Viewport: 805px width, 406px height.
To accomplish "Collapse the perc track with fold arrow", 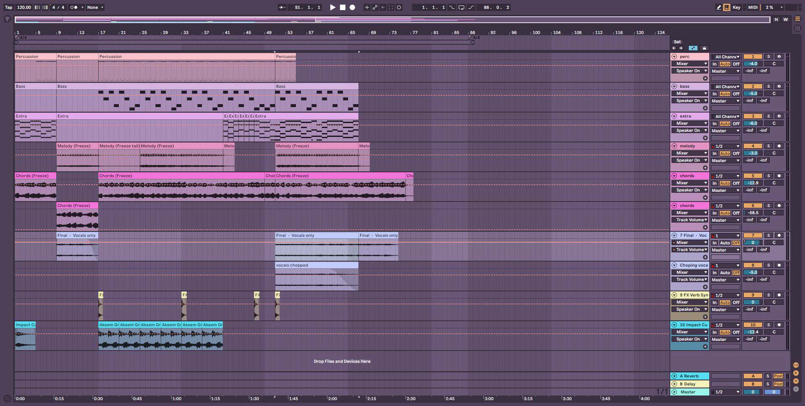I will pyautogui.click(x=674, y=57).
